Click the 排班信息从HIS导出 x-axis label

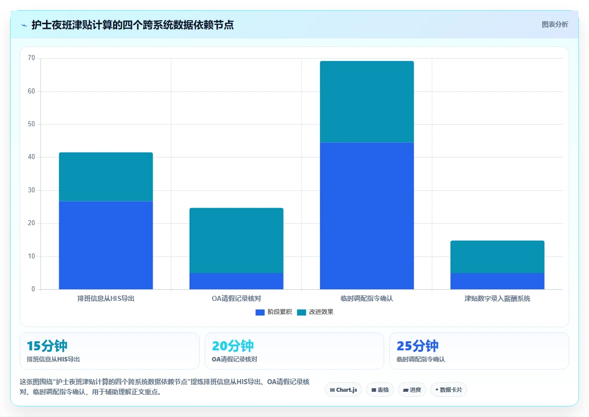tap(106, 298)
